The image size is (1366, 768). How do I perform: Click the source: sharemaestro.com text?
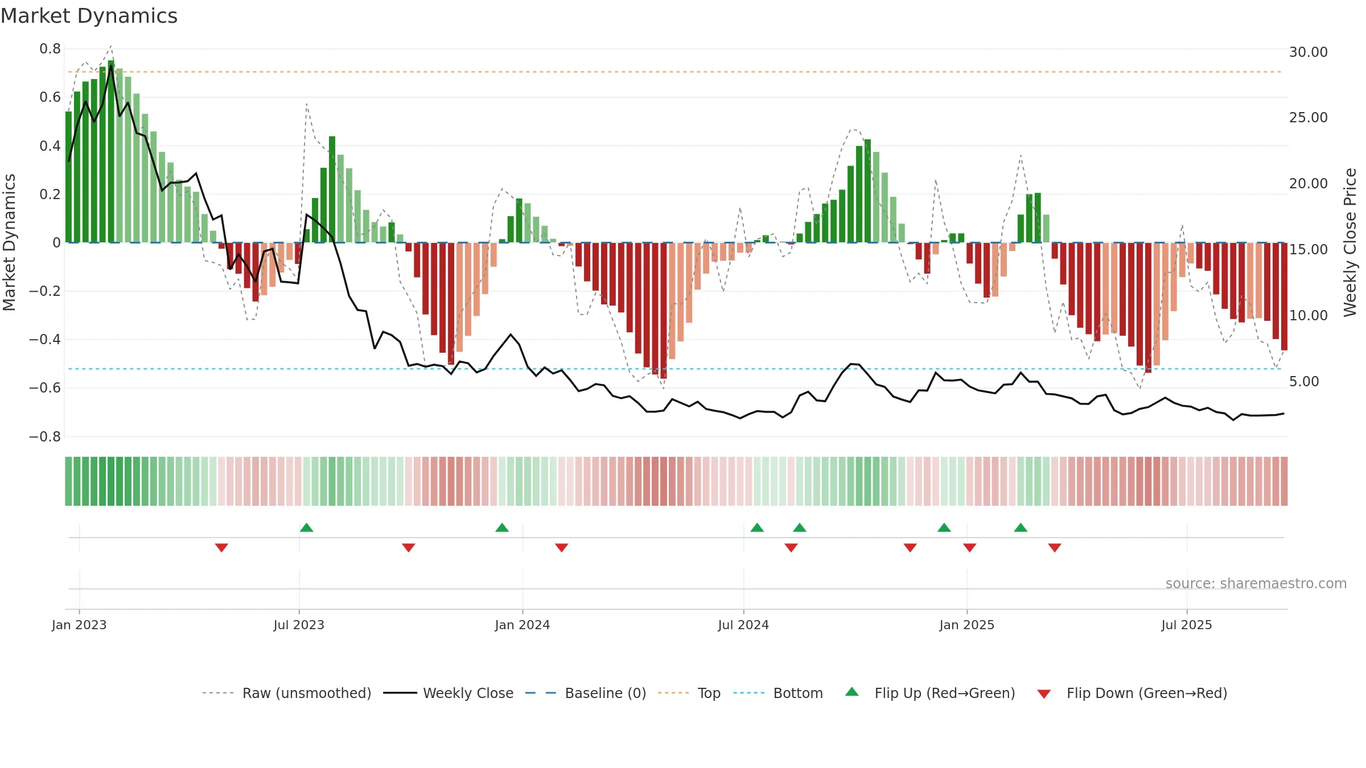coord(1256,583)
